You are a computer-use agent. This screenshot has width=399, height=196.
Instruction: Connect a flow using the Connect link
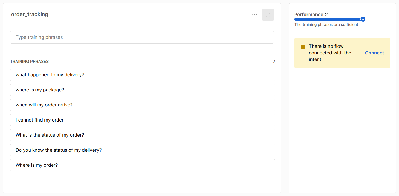pos(374,53)
